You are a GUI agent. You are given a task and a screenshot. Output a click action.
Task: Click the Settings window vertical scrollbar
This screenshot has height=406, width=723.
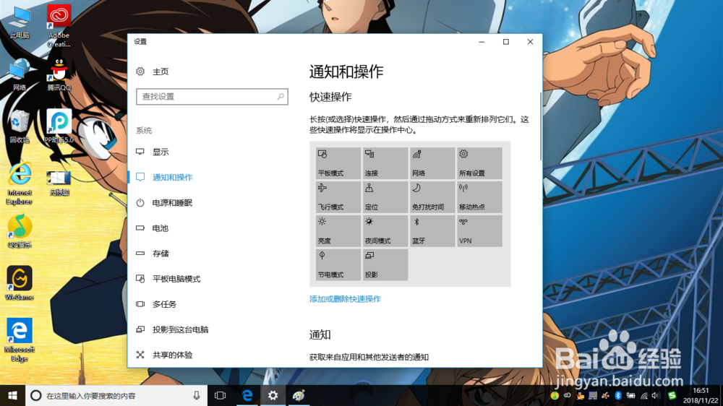(x=540, y=126)
